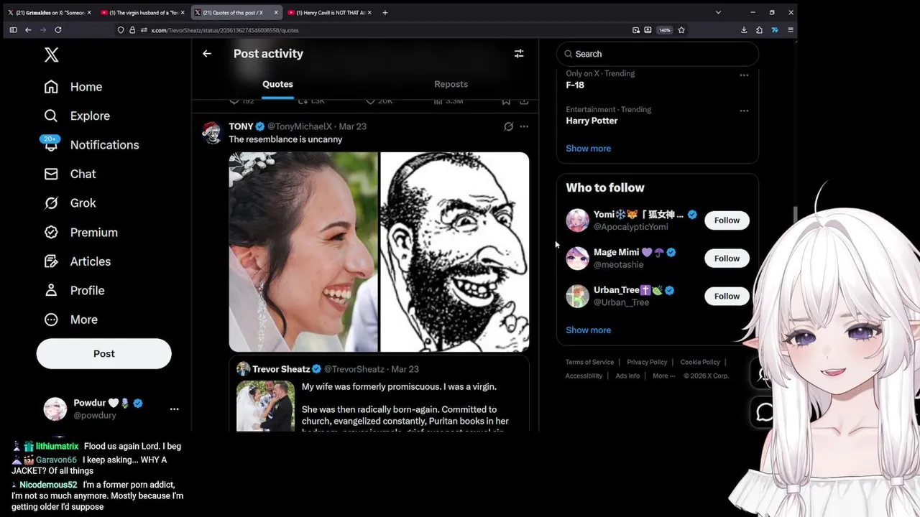Viewport: 920px width, 517px height.
Task: Click Garavon66 chat username
Action: 56,460
